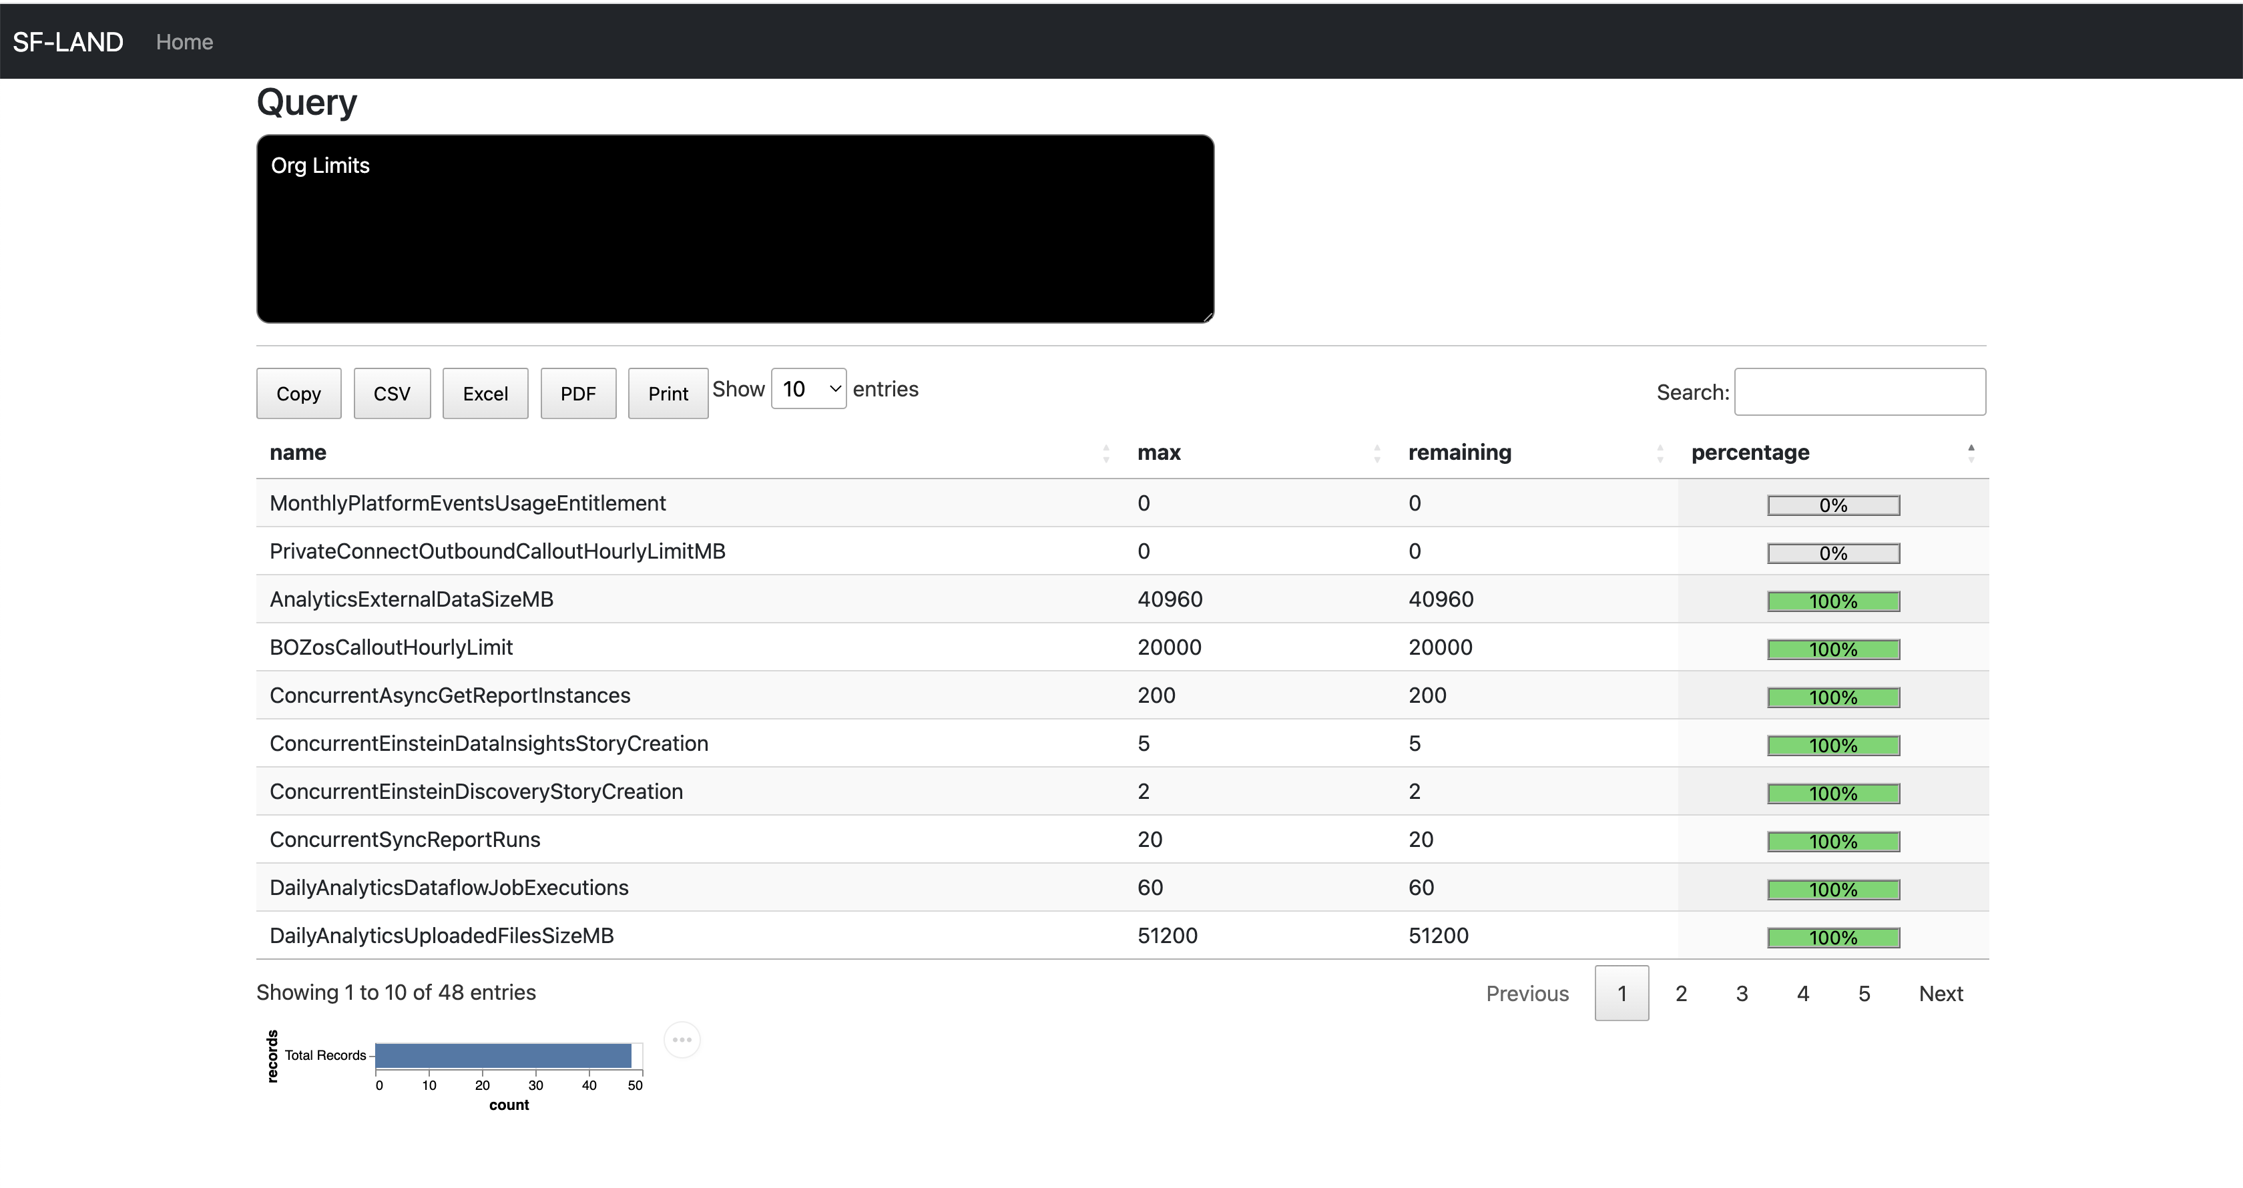Export table as CSV
The width and height of the screenshot is (2243, 1188).
[392, 393]
